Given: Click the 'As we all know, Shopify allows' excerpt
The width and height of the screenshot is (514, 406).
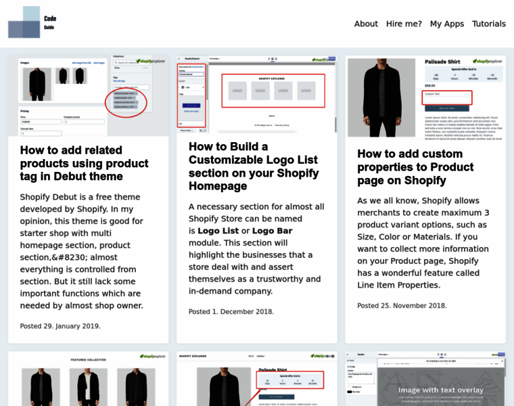Looking at the screenshot, I should point(423,243).
